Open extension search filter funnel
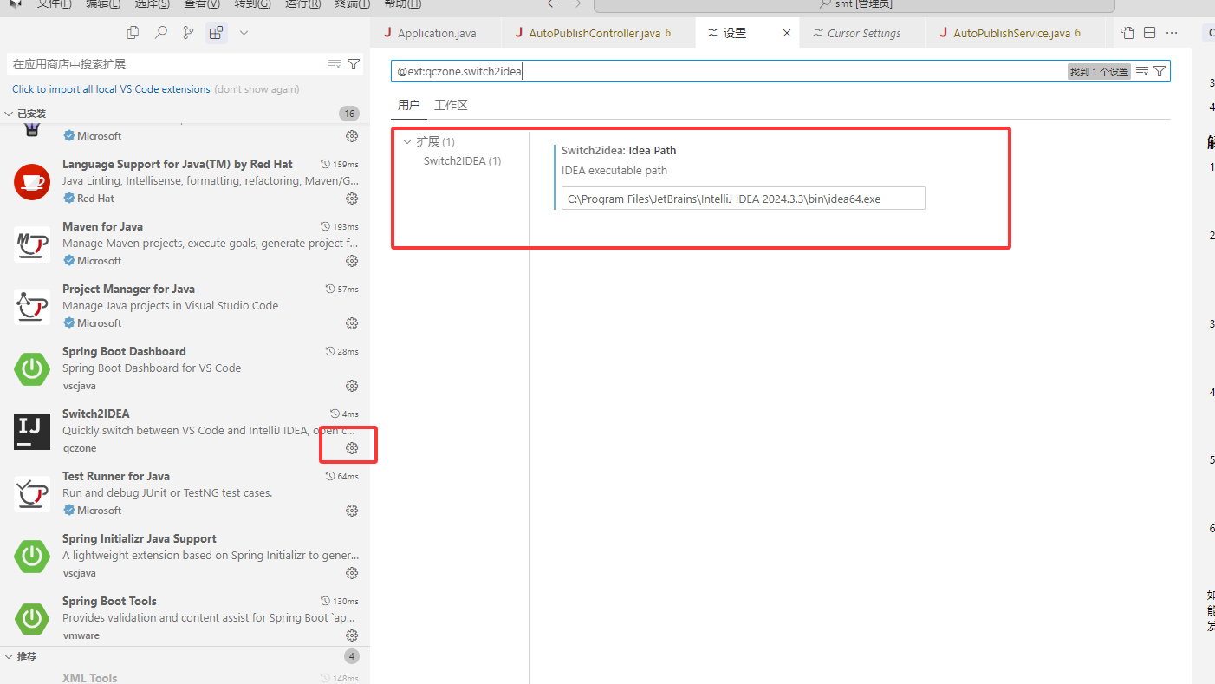This screenshot has height=684, width=1215. pyautogui.click(x=354, y=64)
